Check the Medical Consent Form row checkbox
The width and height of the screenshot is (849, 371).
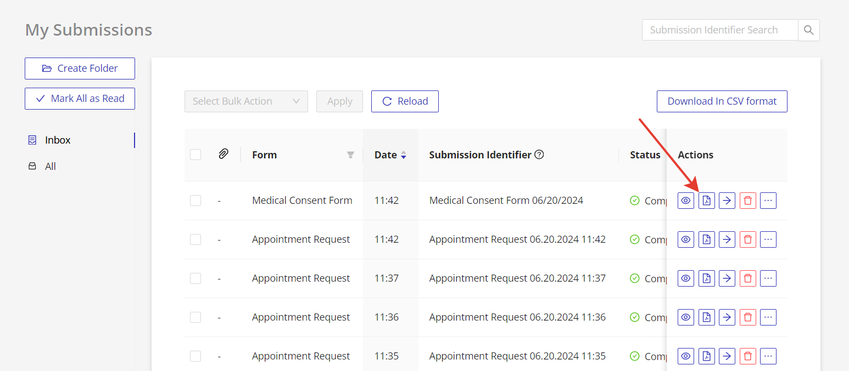pos(196,201)
